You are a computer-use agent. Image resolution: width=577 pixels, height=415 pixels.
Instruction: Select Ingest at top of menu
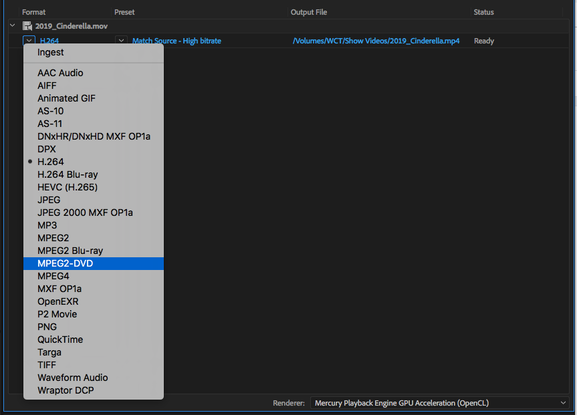click(x=51, y=52)
